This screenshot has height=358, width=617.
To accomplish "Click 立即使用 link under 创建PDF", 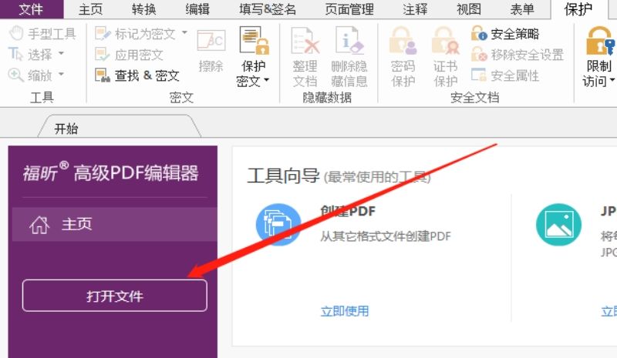I will tap(345, 311).
